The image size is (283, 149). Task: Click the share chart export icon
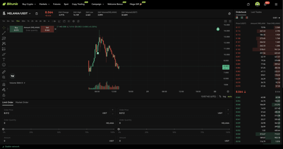pos(64,21)
